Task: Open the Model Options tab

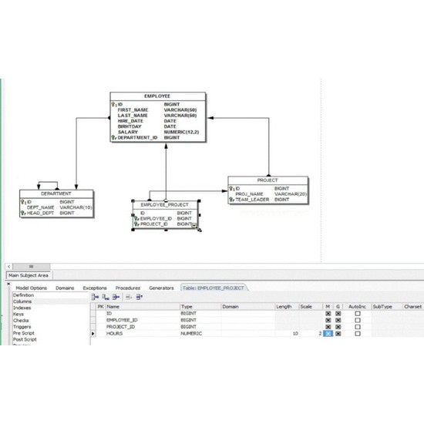Action: (31, 288)
